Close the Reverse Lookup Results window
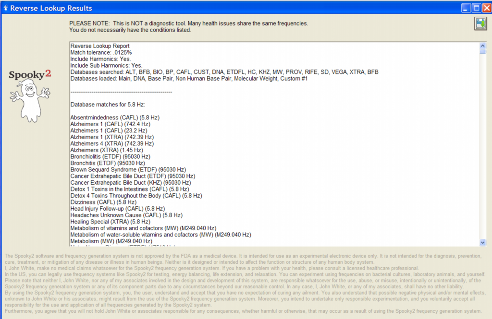Image resolution: width=492 pixels, height=319 pixels. click(x=486, y=8)
